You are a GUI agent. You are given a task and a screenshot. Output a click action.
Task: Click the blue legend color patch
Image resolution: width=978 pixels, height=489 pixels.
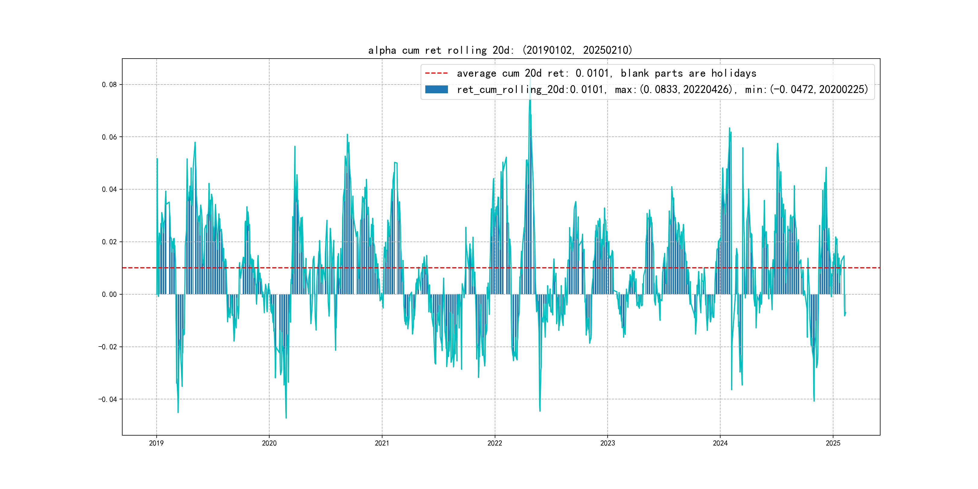pyautogui.click(x=436, y=89)
